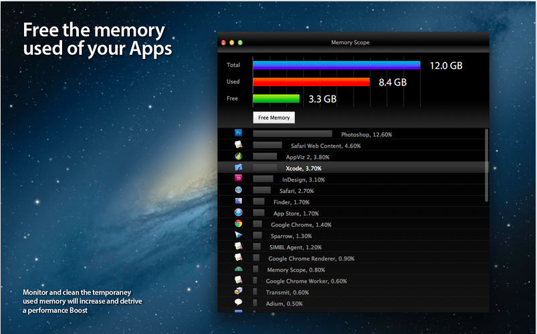537x334 pixels.
Task: Select 'Google Chrome, 1.40%' text
Action: click(x=301, y=225)
